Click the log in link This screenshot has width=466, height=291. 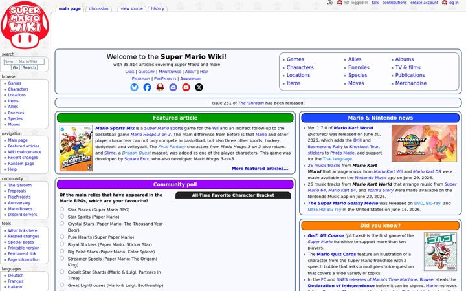[x=453, y=3]
